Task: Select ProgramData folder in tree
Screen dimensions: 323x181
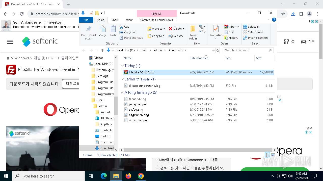Action: 102,94
